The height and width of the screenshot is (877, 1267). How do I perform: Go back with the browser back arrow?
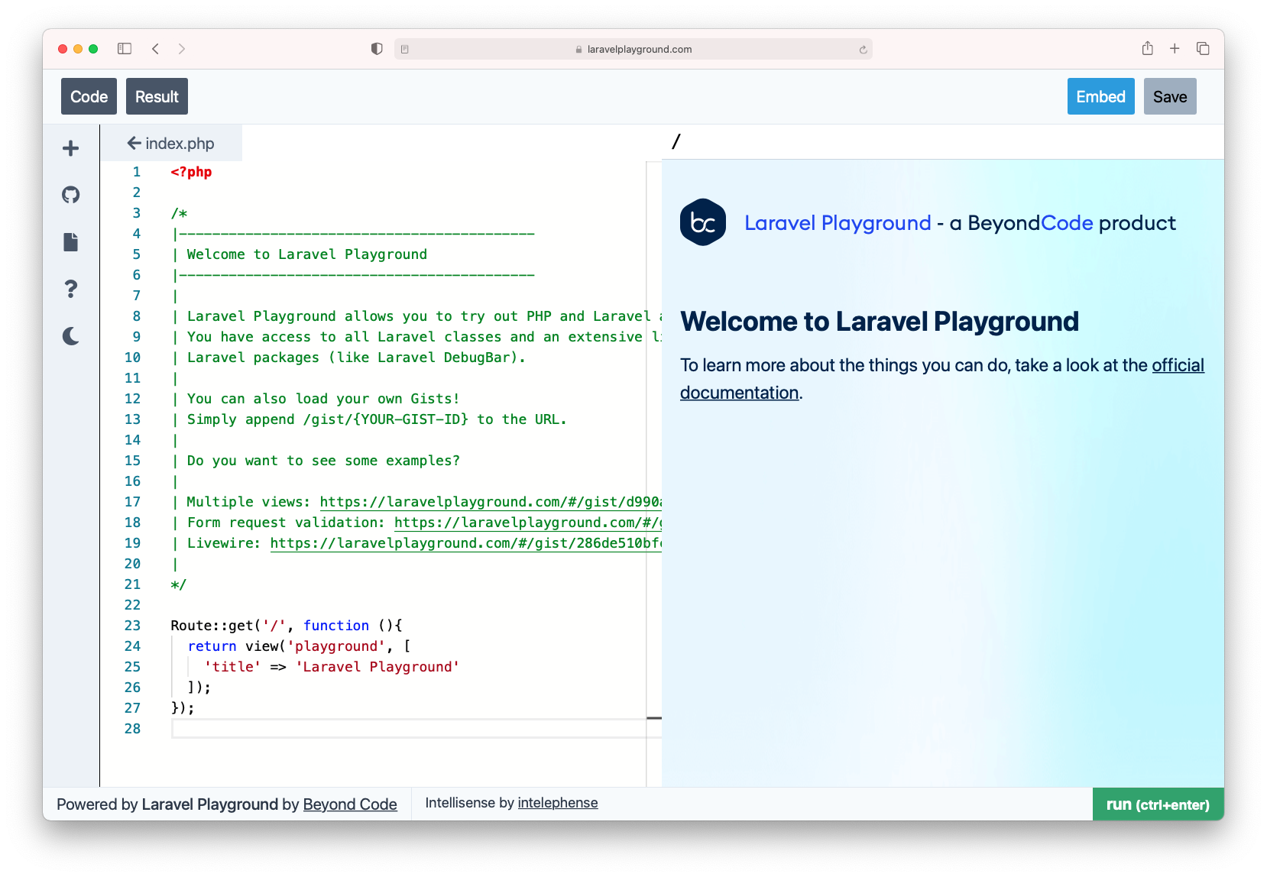(155, 49)
